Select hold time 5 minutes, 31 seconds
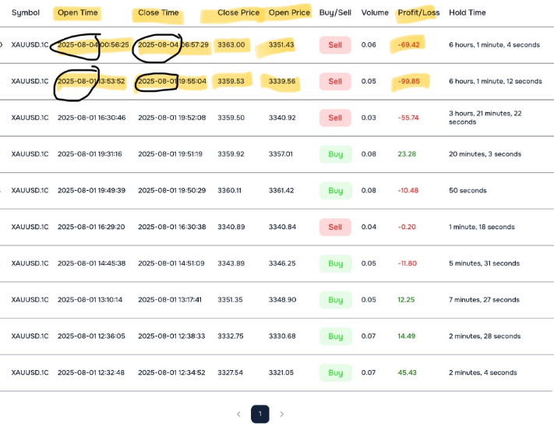554x430 pixels. 485,263
